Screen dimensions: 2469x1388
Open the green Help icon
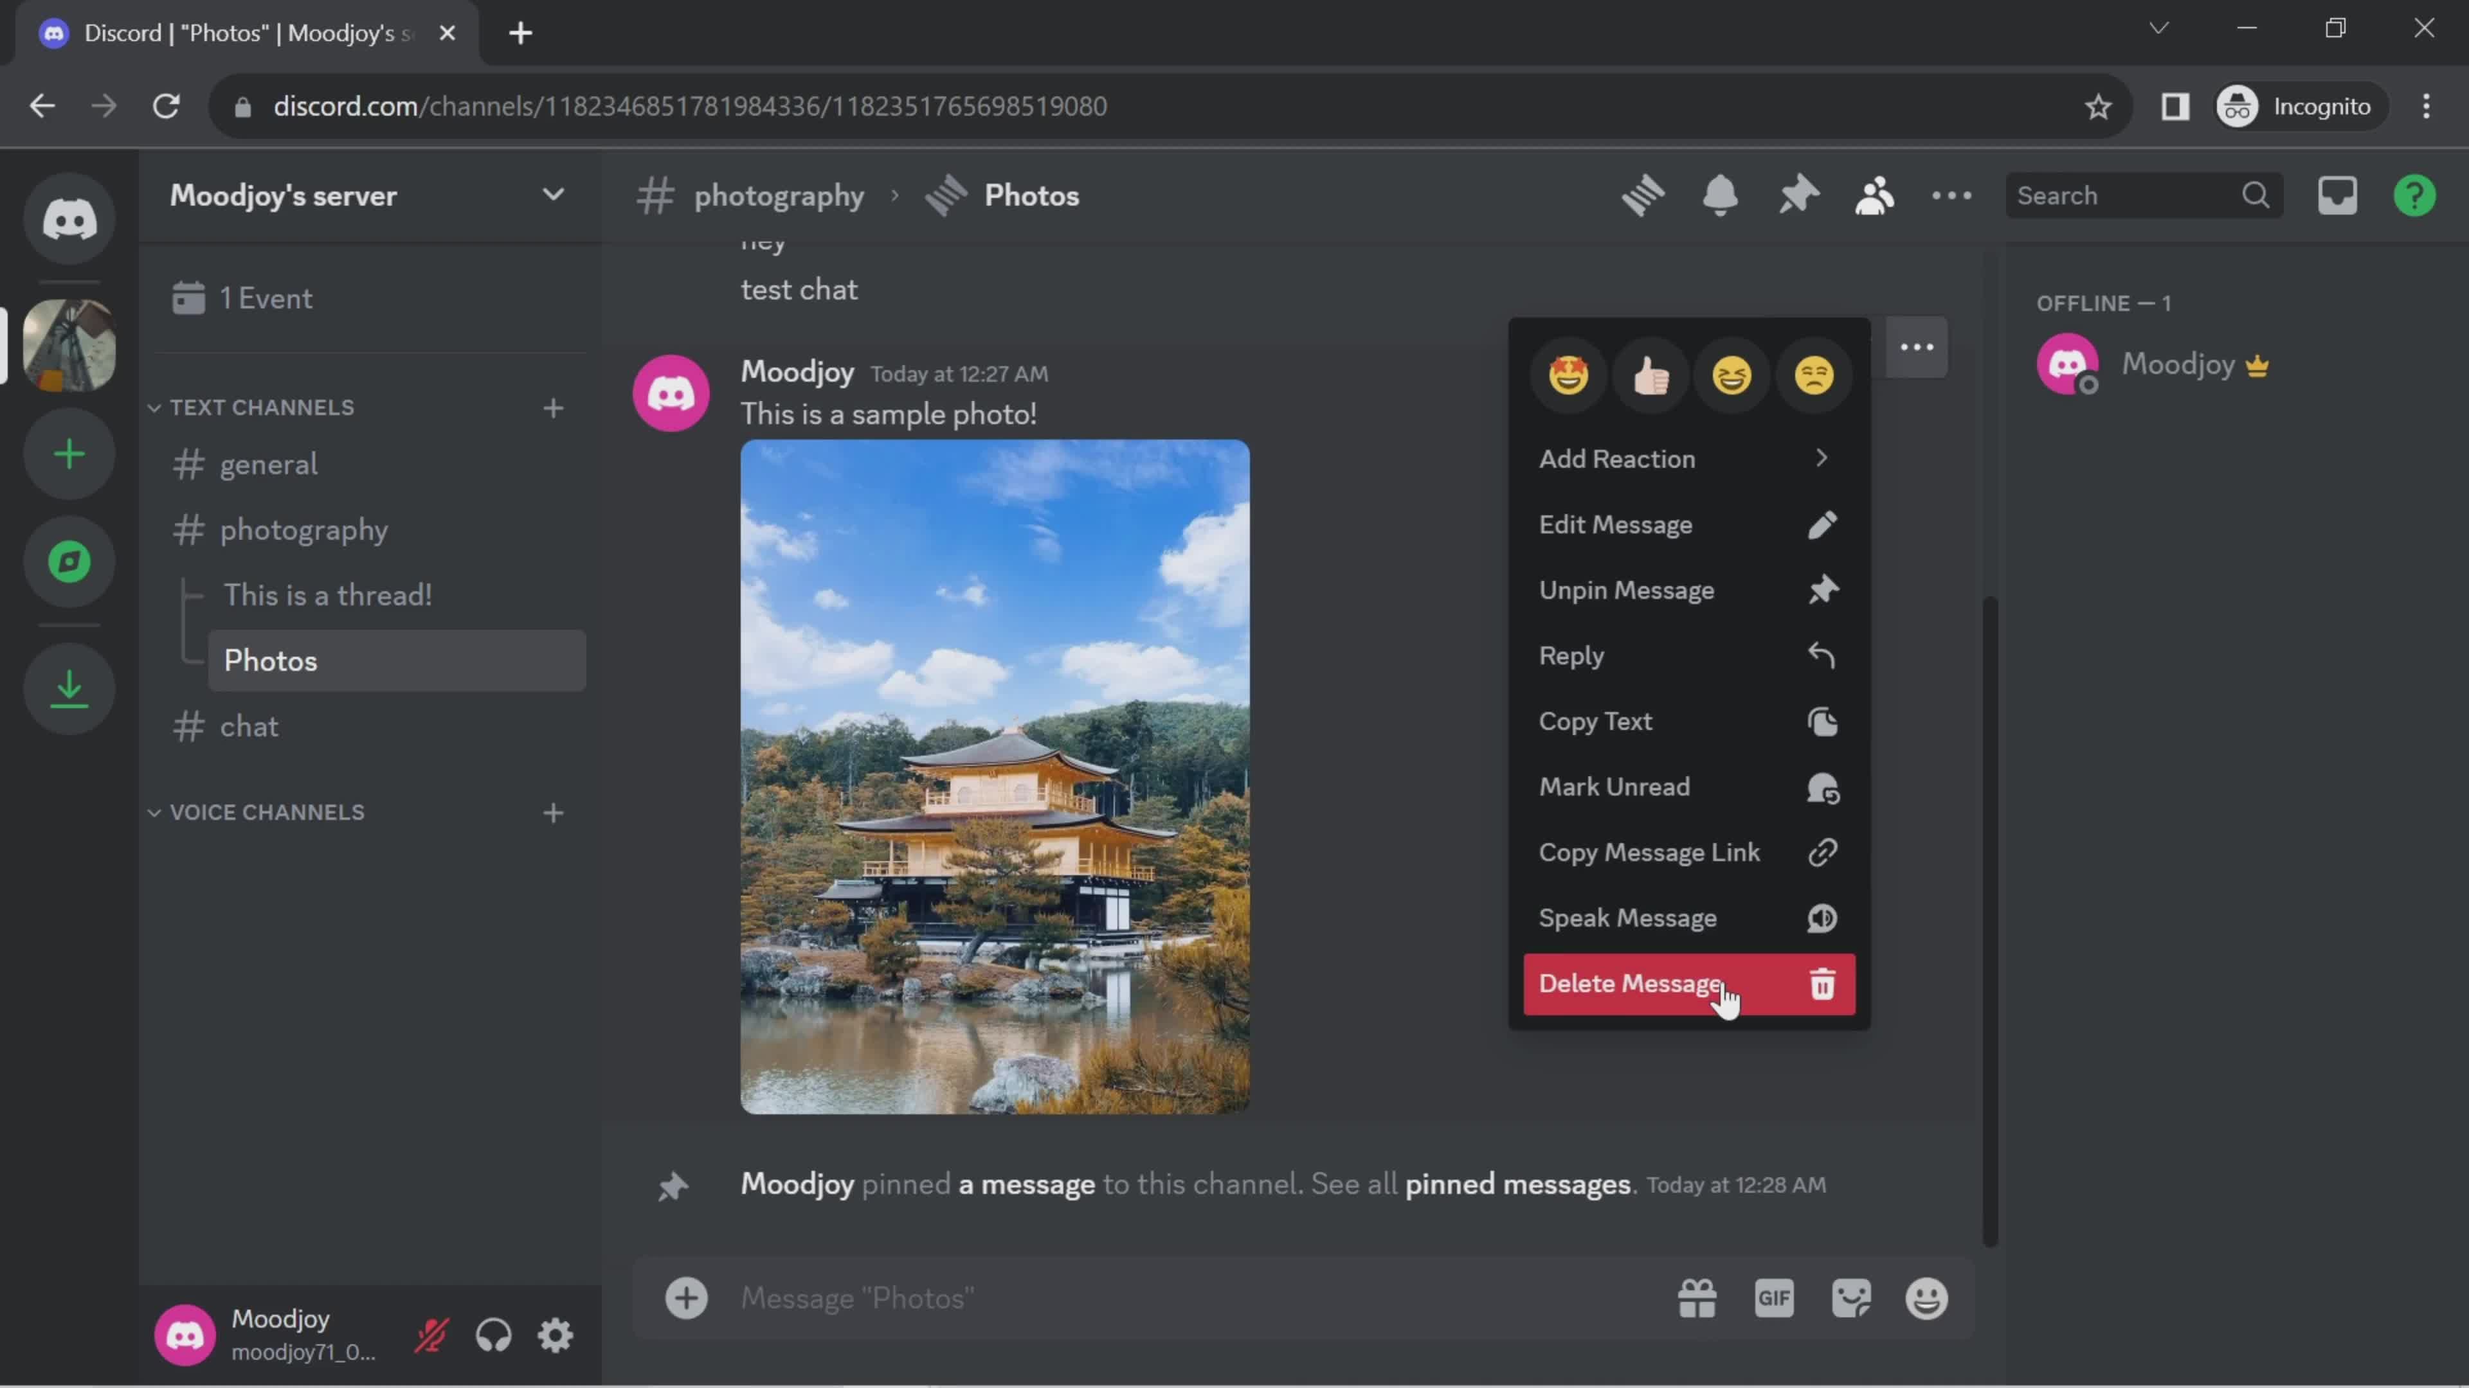(x=2414, y=195)
